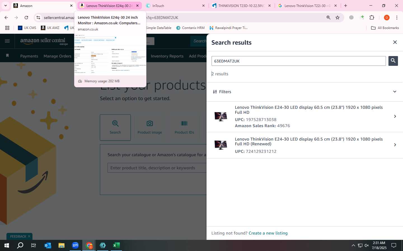
Task: Click the Filters sliders icon
Action: click(x=215, y=92)
